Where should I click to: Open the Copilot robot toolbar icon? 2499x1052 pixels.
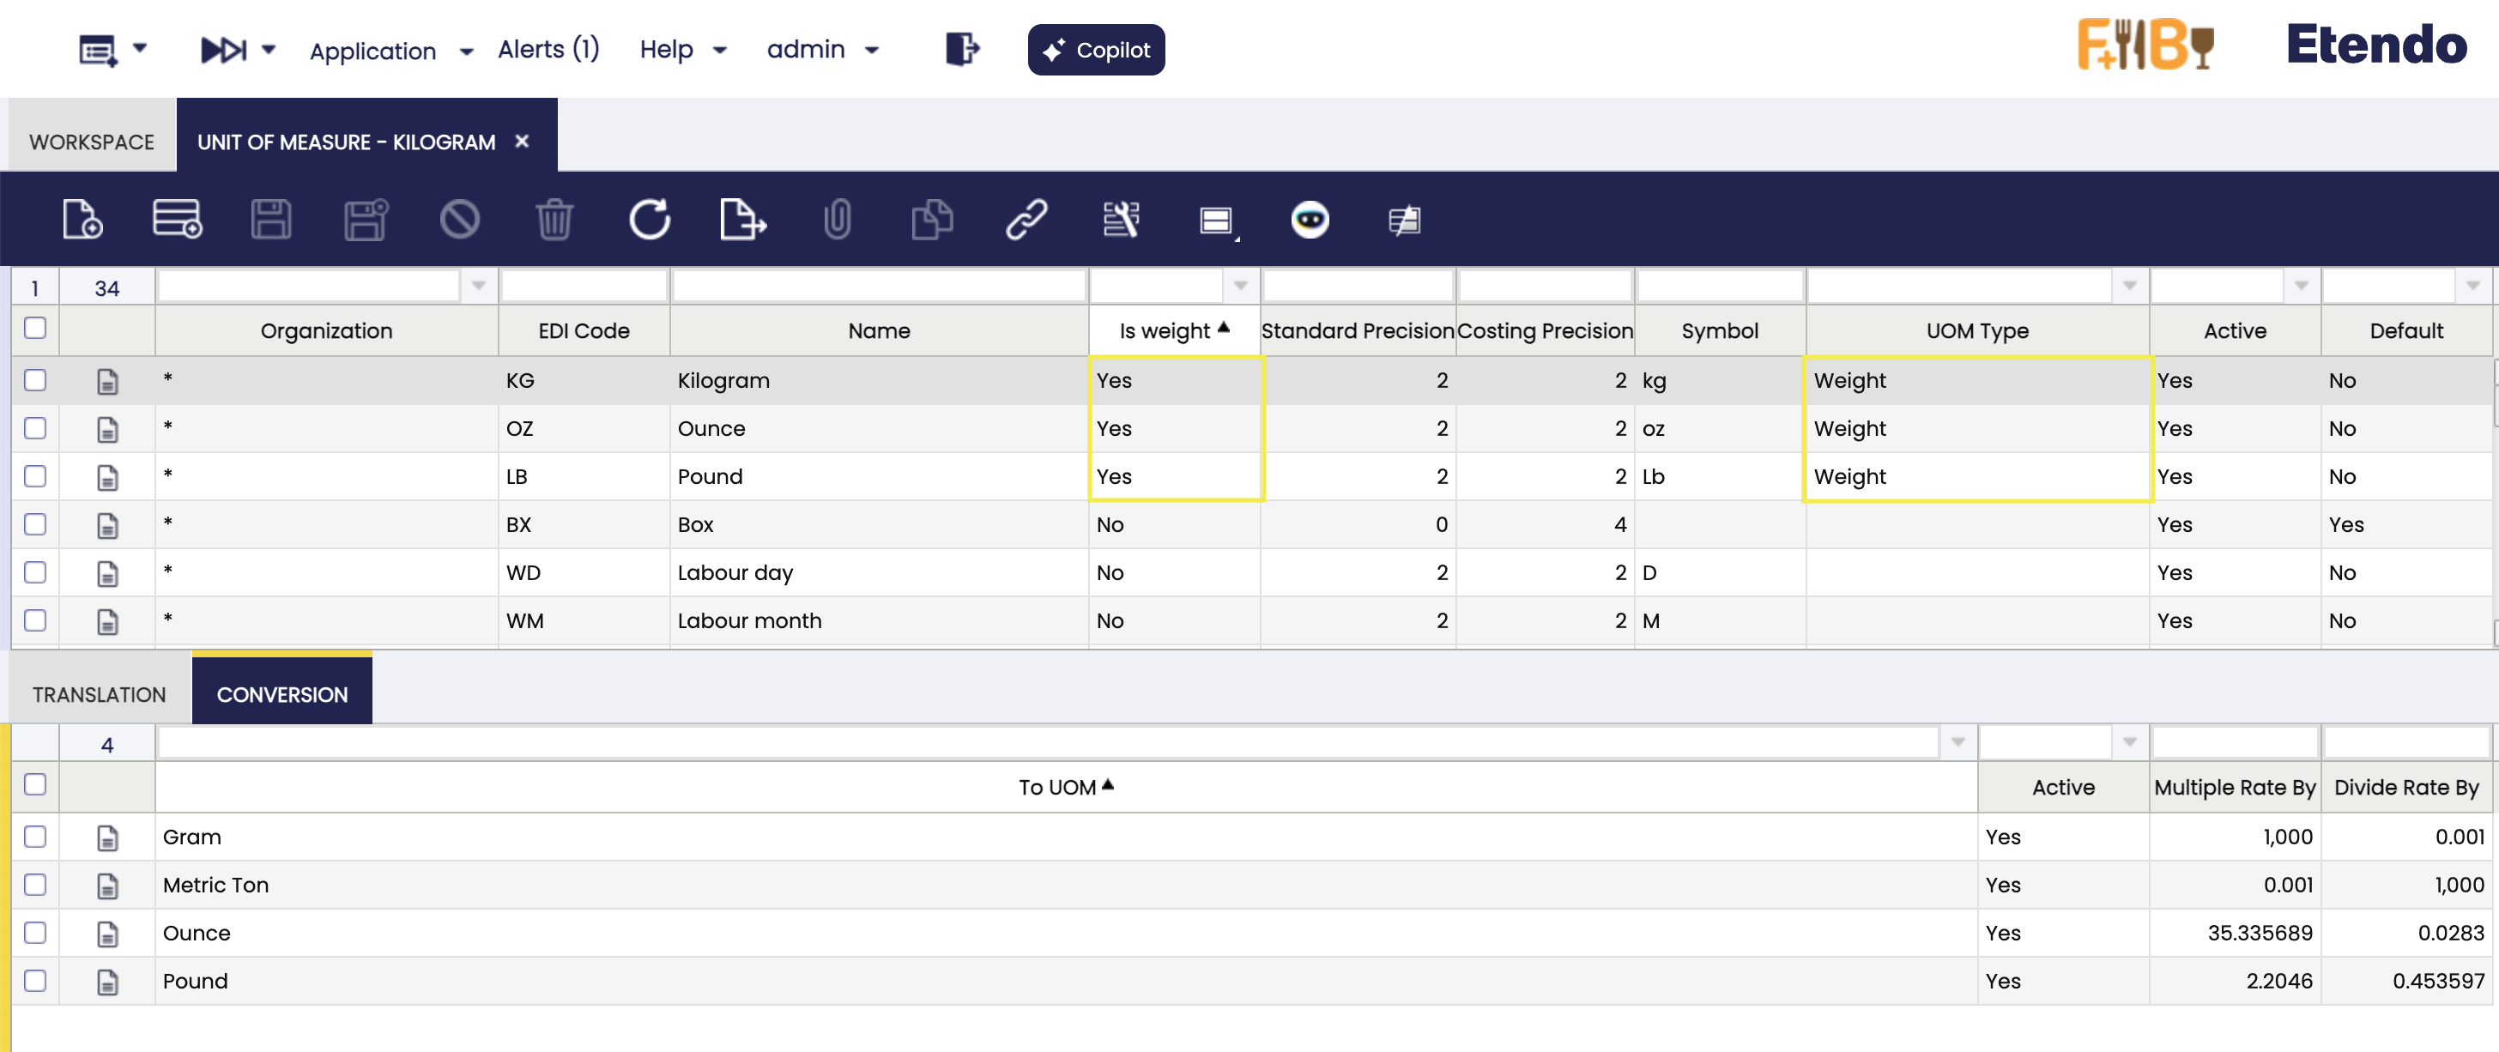(x=1310, y=219)
